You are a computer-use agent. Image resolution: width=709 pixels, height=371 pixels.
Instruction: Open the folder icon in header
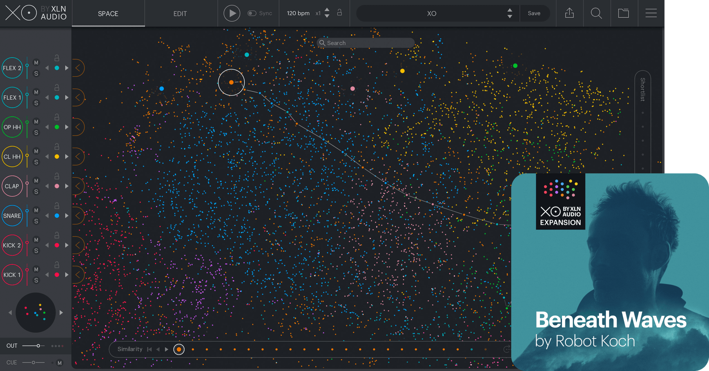pos(623,13)
